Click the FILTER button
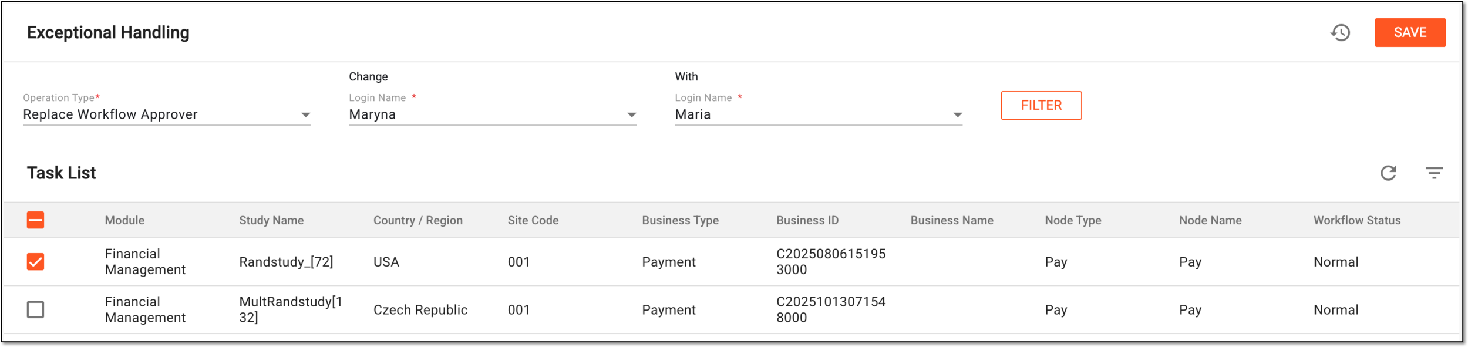1468x347 pixels. click(1041, 105)
